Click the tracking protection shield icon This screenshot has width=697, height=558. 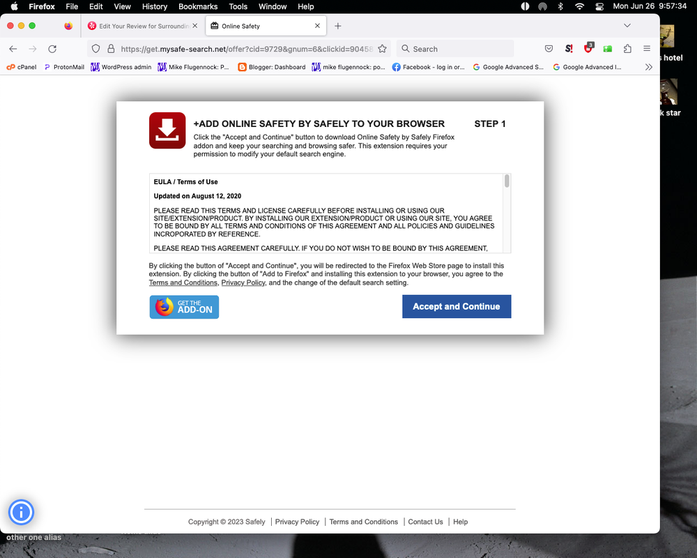click(96, 49)
